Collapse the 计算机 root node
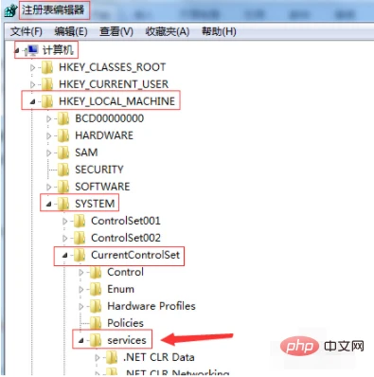The width and height of the screenshot is (374, 377). [17, 50]
